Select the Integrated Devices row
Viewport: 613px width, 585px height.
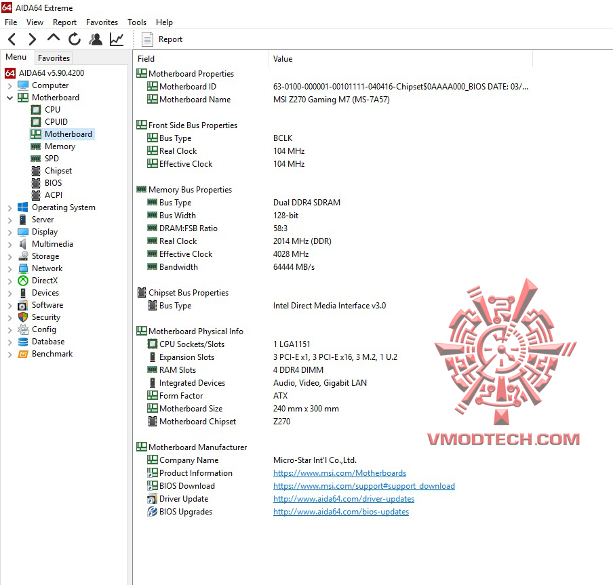pos(334,383)
